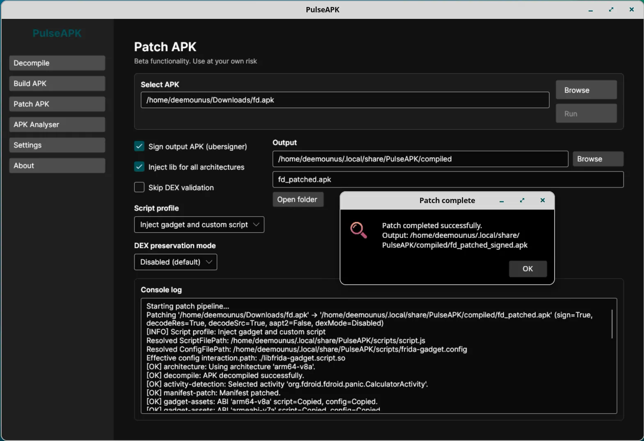The width and height of the screenshot is (644, 441).
Task: Open Settings from the sidebar
Action: click(x=57, y=145)
